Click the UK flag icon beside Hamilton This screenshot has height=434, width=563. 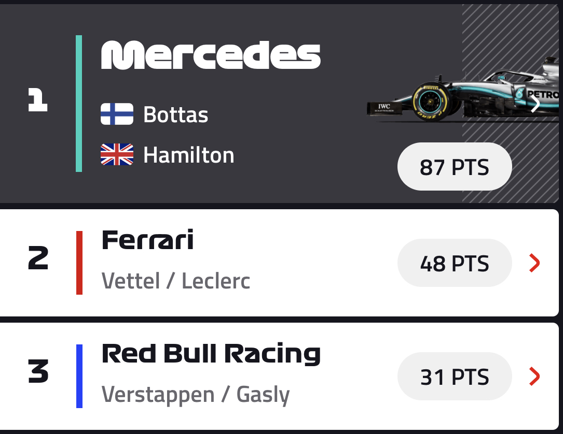[117, 155]
